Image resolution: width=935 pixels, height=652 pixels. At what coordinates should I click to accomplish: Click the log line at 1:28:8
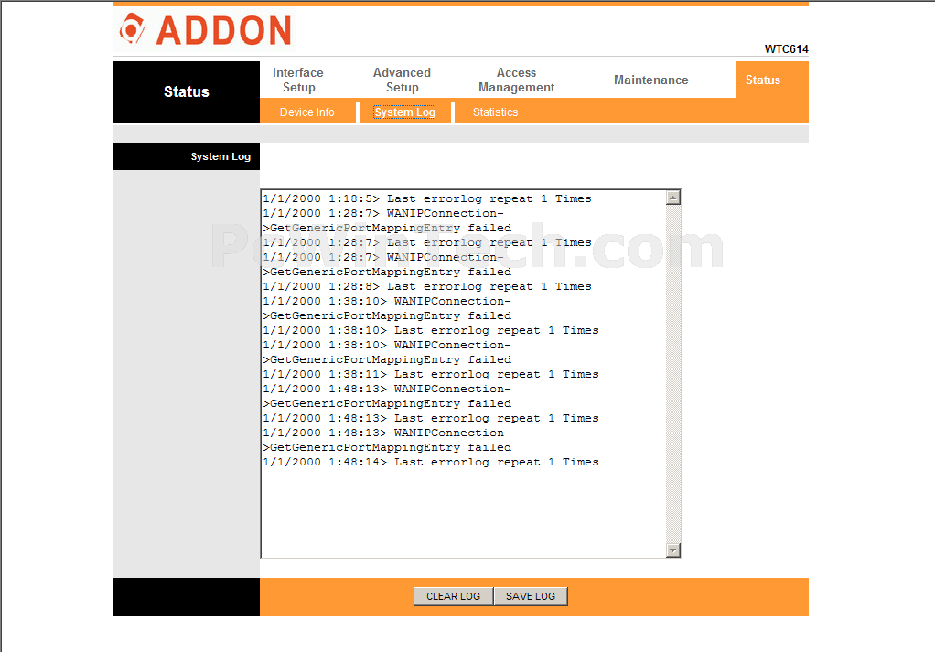pyautogui.click(x=427, y=286)
